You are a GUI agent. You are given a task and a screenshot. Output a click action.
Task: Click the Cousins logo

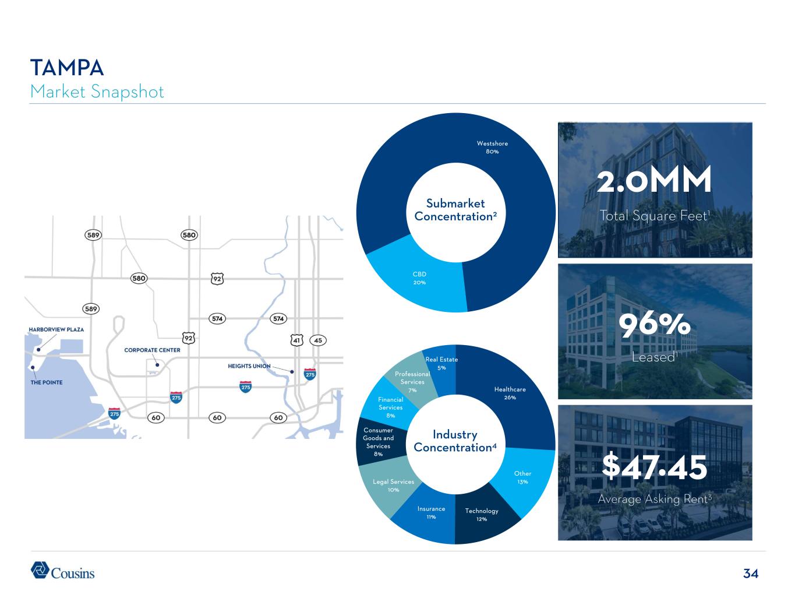[x=62, y=571]
